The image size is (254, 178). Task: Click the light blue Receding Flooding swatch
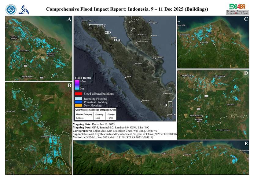click(79, 99)
